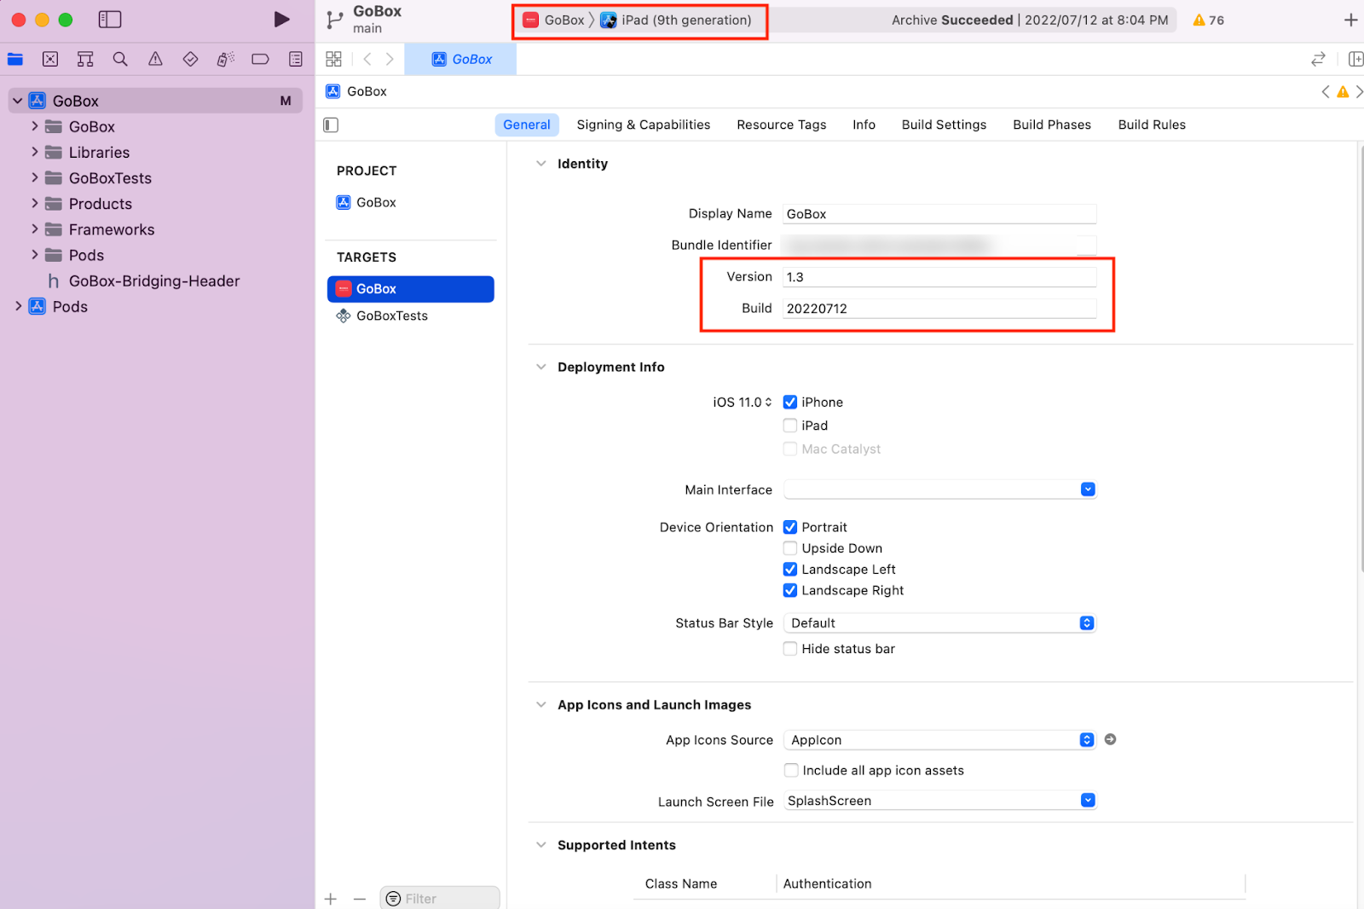Screen dimensions: 1364x909
Task: Uncheck Portrait orientation
Action: click(x=790, y=527)
